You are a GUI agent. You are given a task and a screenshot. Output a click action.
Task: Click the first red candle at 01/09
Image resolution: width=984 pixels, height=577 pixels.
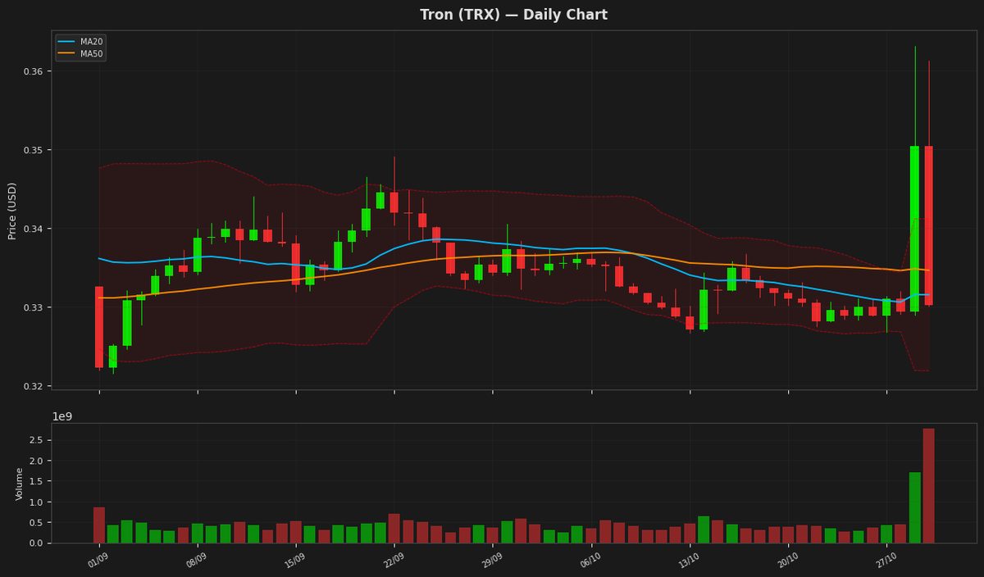click(x=99, y=327)
